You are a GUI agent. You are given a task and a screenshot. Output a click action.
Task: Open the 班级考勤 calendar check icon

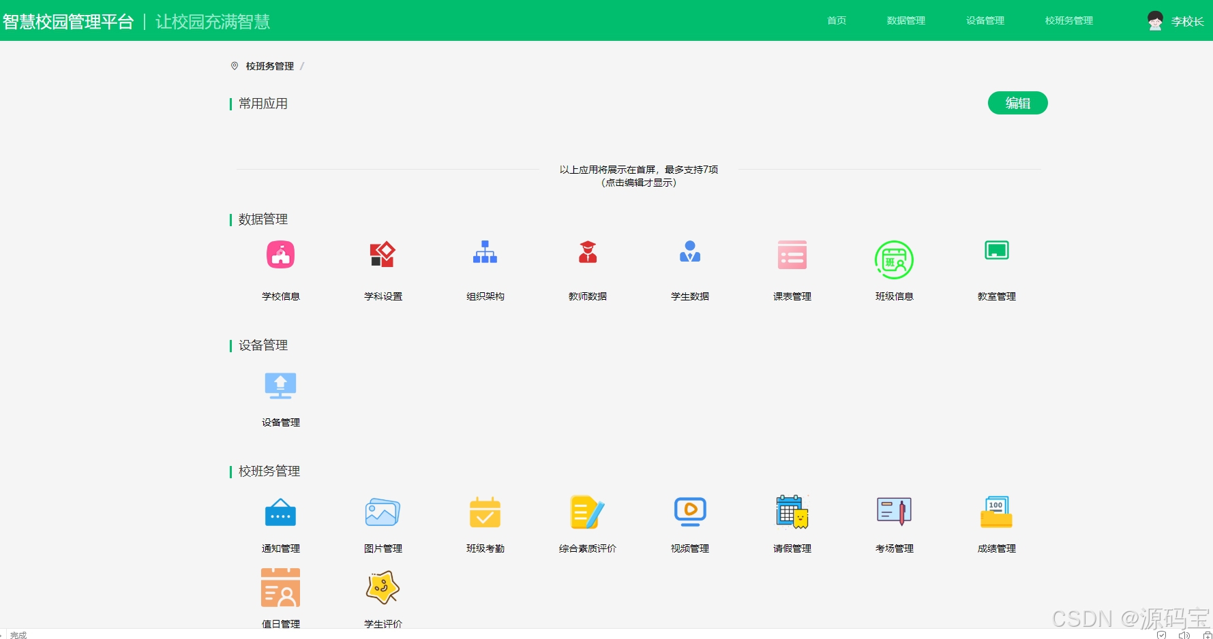click(x=485, y=512)
